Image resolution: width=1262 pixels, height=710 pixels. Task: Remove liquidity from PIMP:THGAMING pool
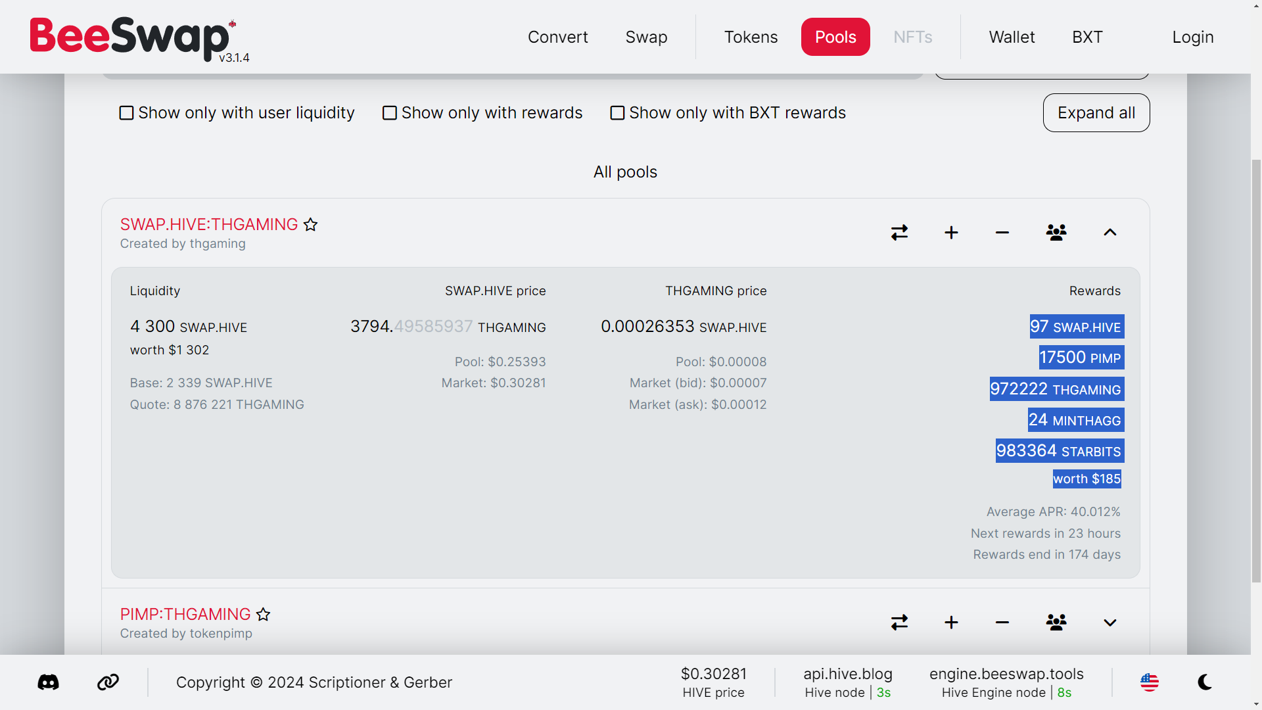[x=1002, y=623]
